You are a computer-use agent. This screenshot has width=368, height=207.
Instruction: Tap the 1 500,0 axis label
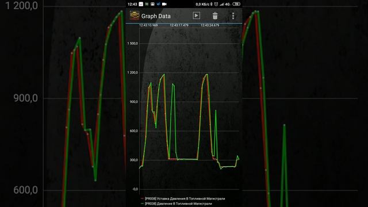133,44
